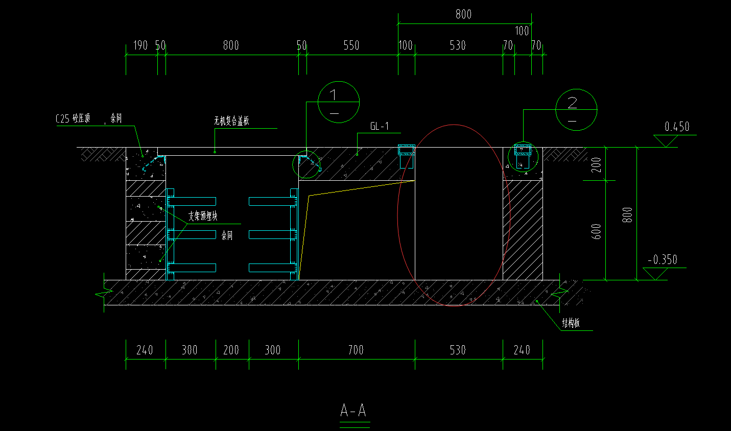This screenshot has height=431, width=731.
Task: Select the vertical "200" dimension text
Action: click(x=596, y=164)
